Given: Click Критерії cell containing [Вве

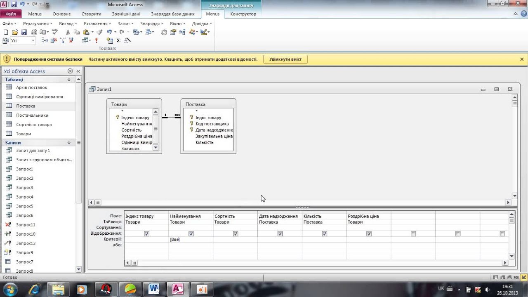Looking at the screenshot, I should [191, 239].
